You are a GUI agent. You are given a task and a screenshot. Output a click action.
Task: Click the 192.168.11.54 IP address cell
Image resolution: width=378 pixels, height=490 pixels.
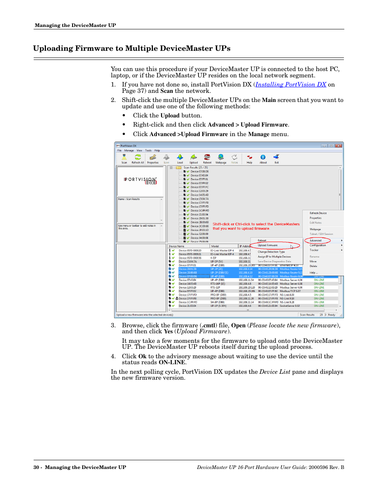[x=246, y=280]
